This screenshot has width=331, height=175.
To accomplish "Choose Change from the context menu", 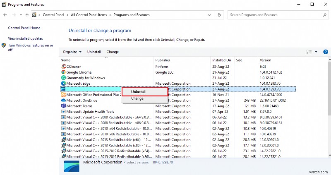I will (144, 98).
